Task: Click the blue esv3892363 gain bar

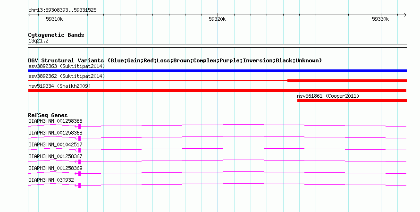Action: tap(217, 71)
